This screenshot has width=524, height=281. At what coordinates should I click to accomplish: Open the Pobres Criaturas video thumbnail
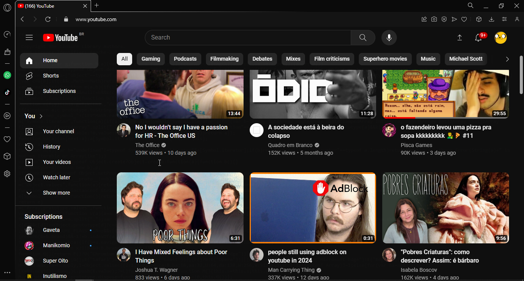click(x=446, y=208)
